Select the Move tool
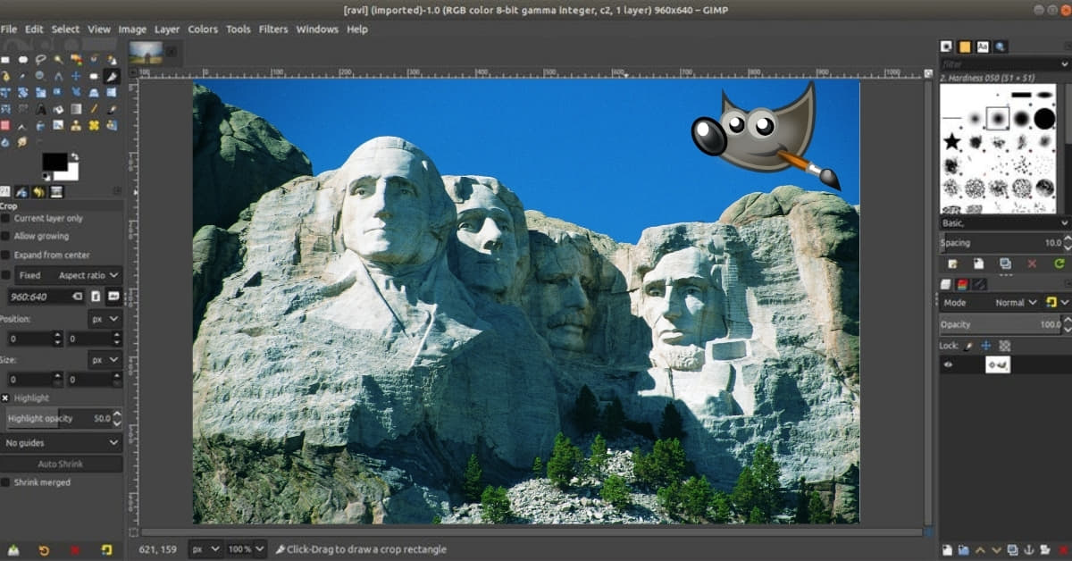This screenshot has height=561, width=1072. pyautogui.click(x=76, y=76)
